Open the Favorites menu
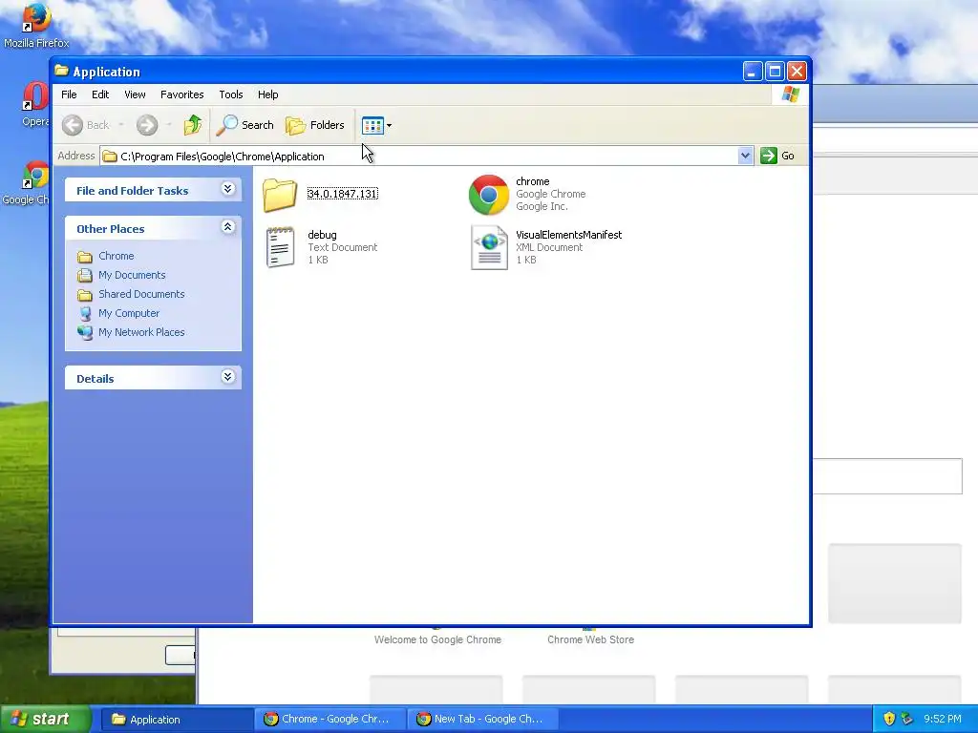 click(181, 94)
